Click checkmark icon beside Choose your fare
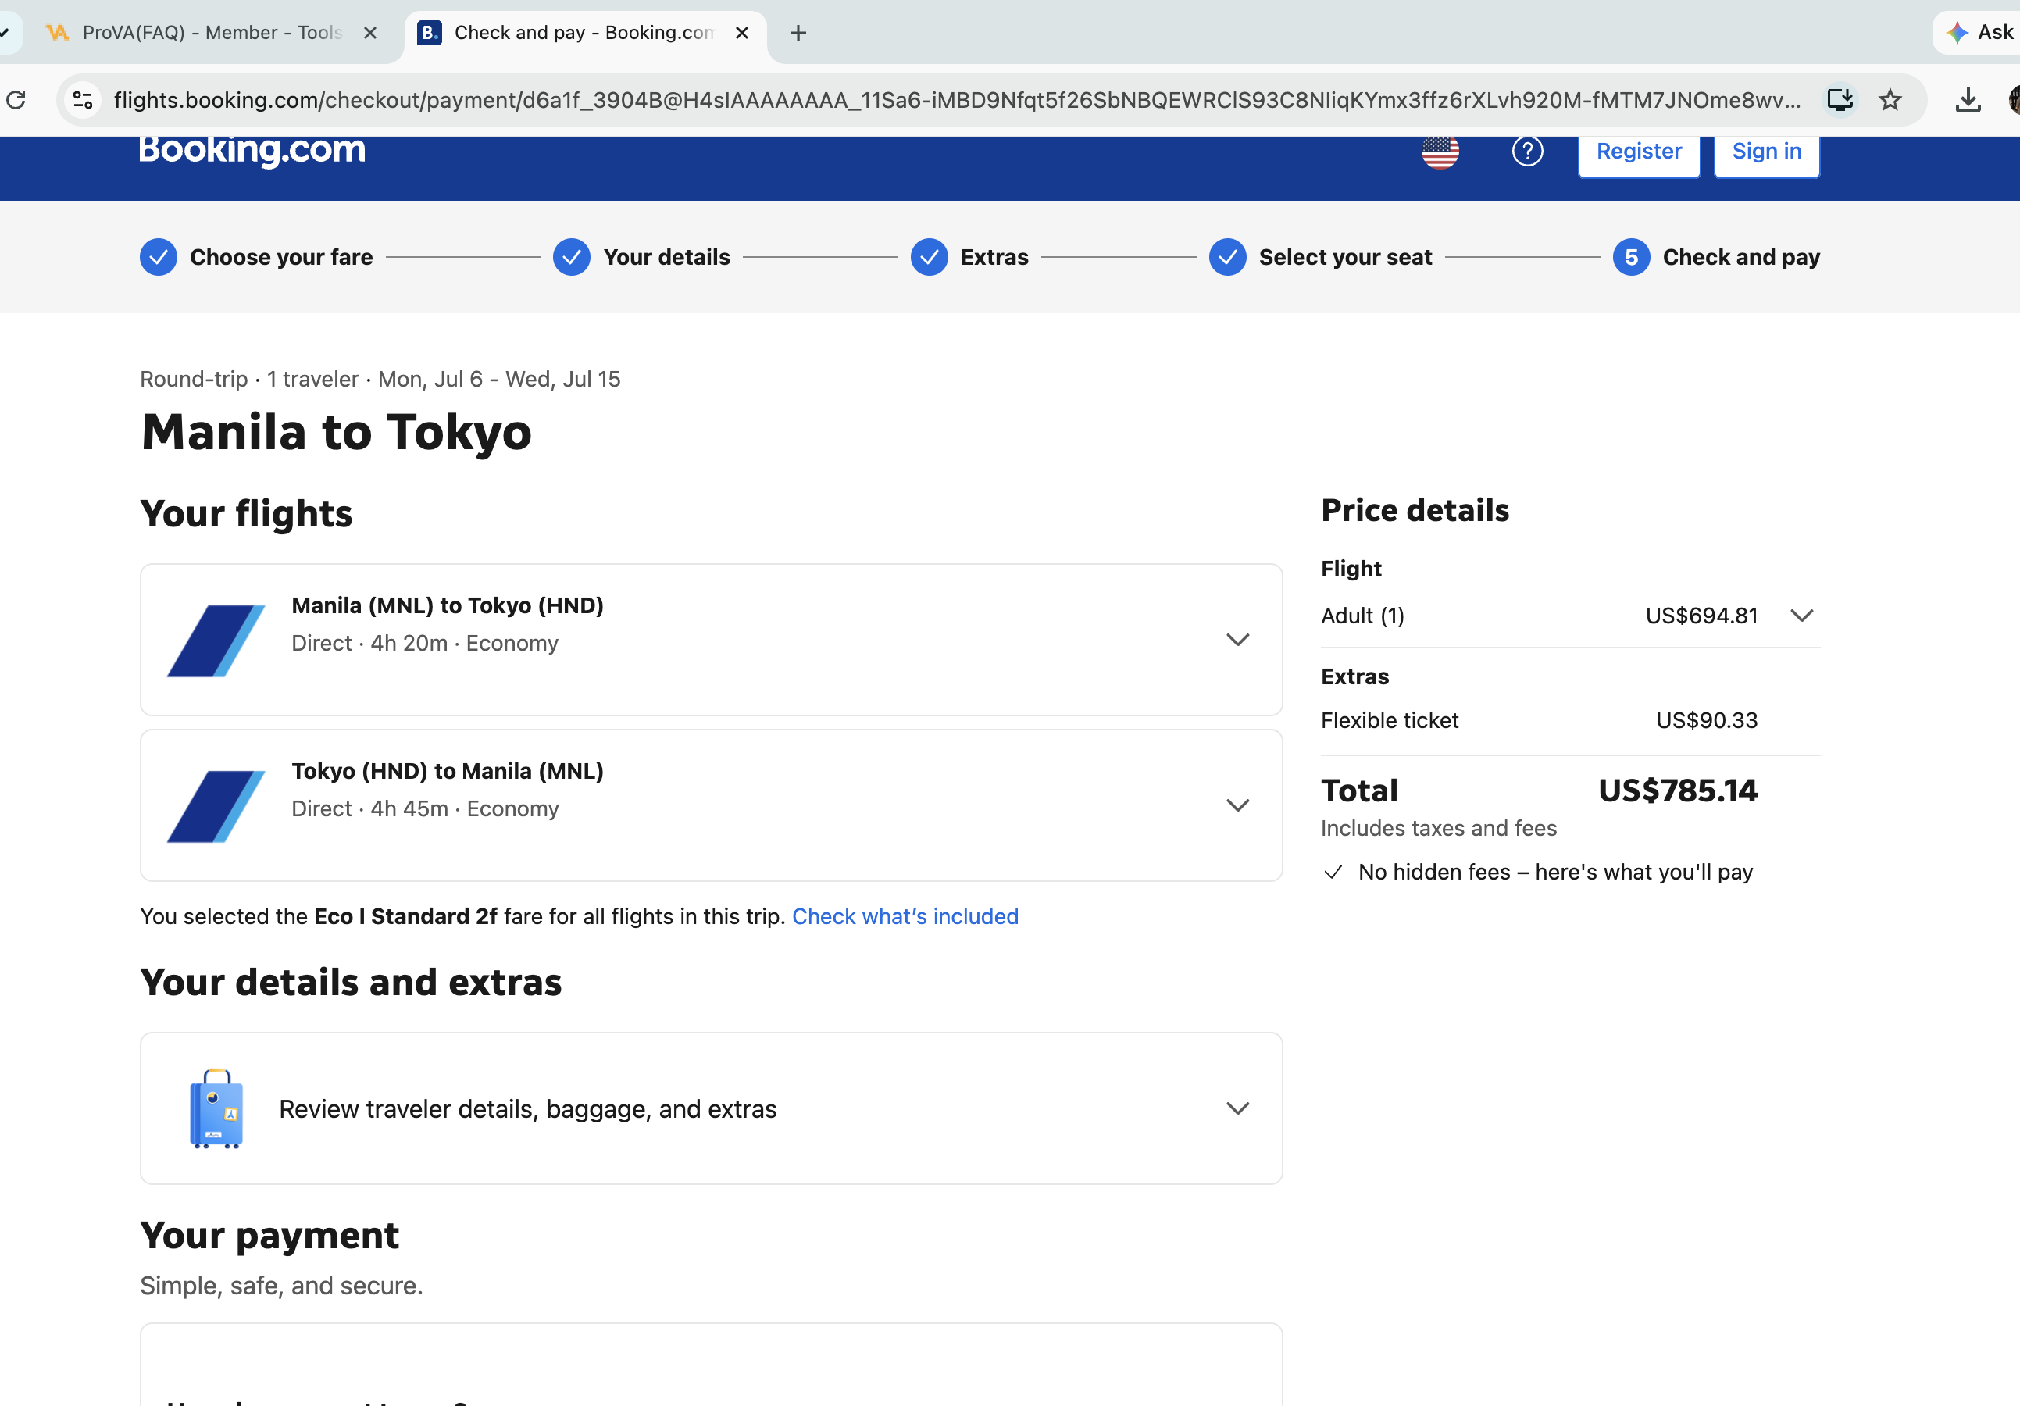The image size is (2020, 1406). pyautogui.click(x=159, y=257)
